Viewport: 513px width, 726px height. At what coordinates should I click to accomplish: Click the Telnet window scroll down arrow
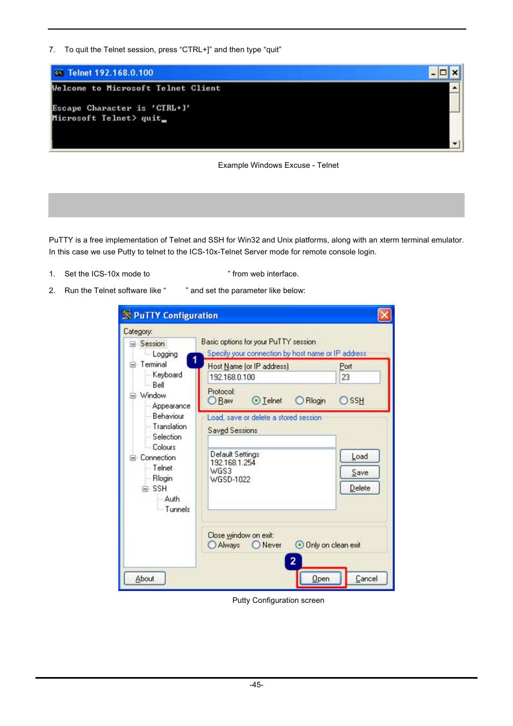click(x=455, y=144)
